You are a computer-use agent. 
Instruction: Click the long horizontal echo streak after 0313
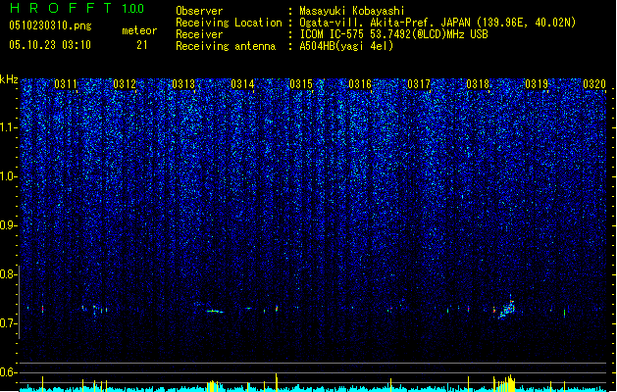click(215, 311)
